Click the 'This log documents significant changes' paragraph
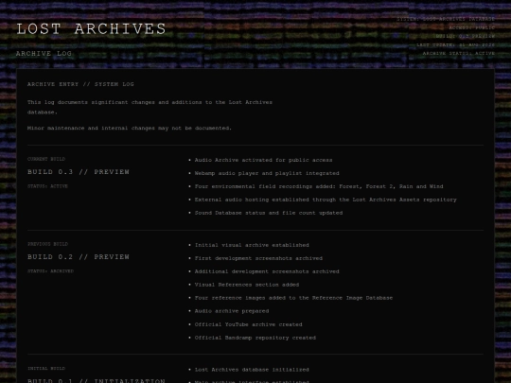Viewport: 511px width, 383px height. tap(150, 107)
